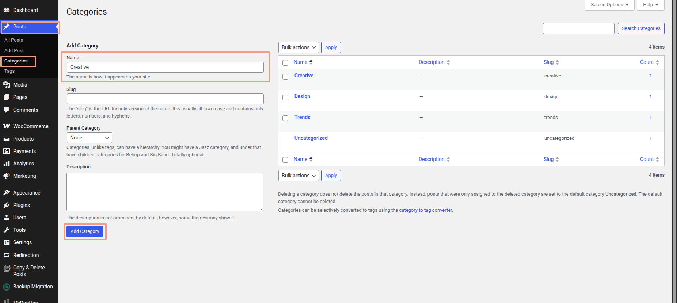This screenshot has height=303, width=677.
Task: Click the Tools wrench icon
Action: (7, 230)
